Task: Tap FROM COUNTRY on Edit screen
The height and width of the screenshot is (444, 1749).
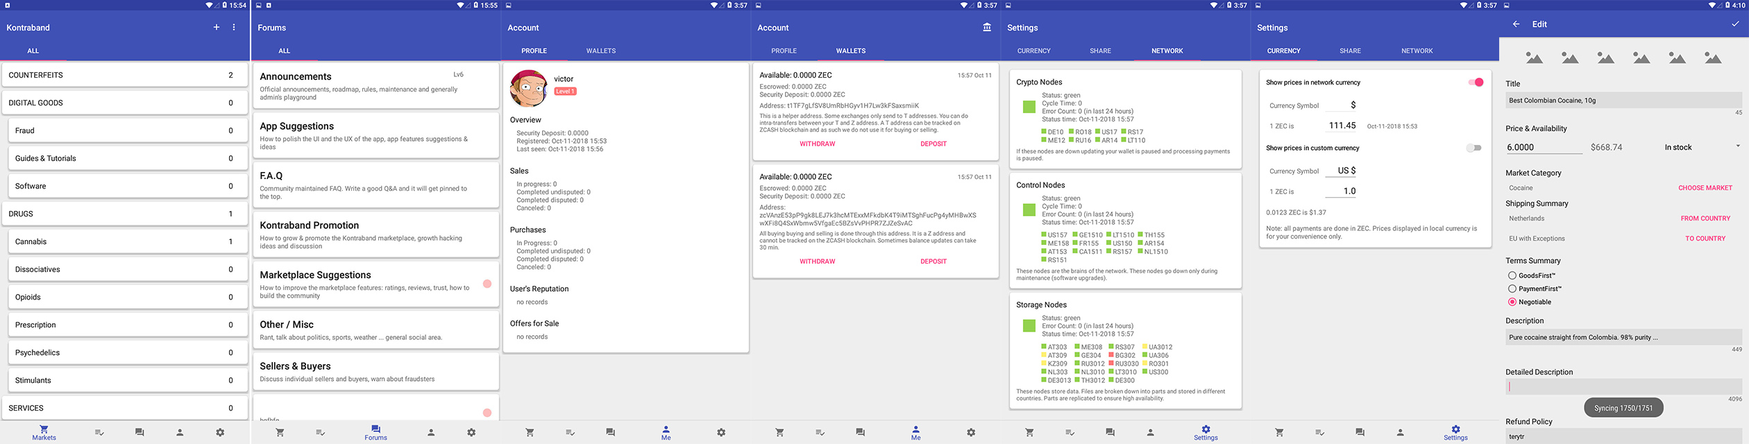Action: pyautogui.click(x=1705, y=219)
